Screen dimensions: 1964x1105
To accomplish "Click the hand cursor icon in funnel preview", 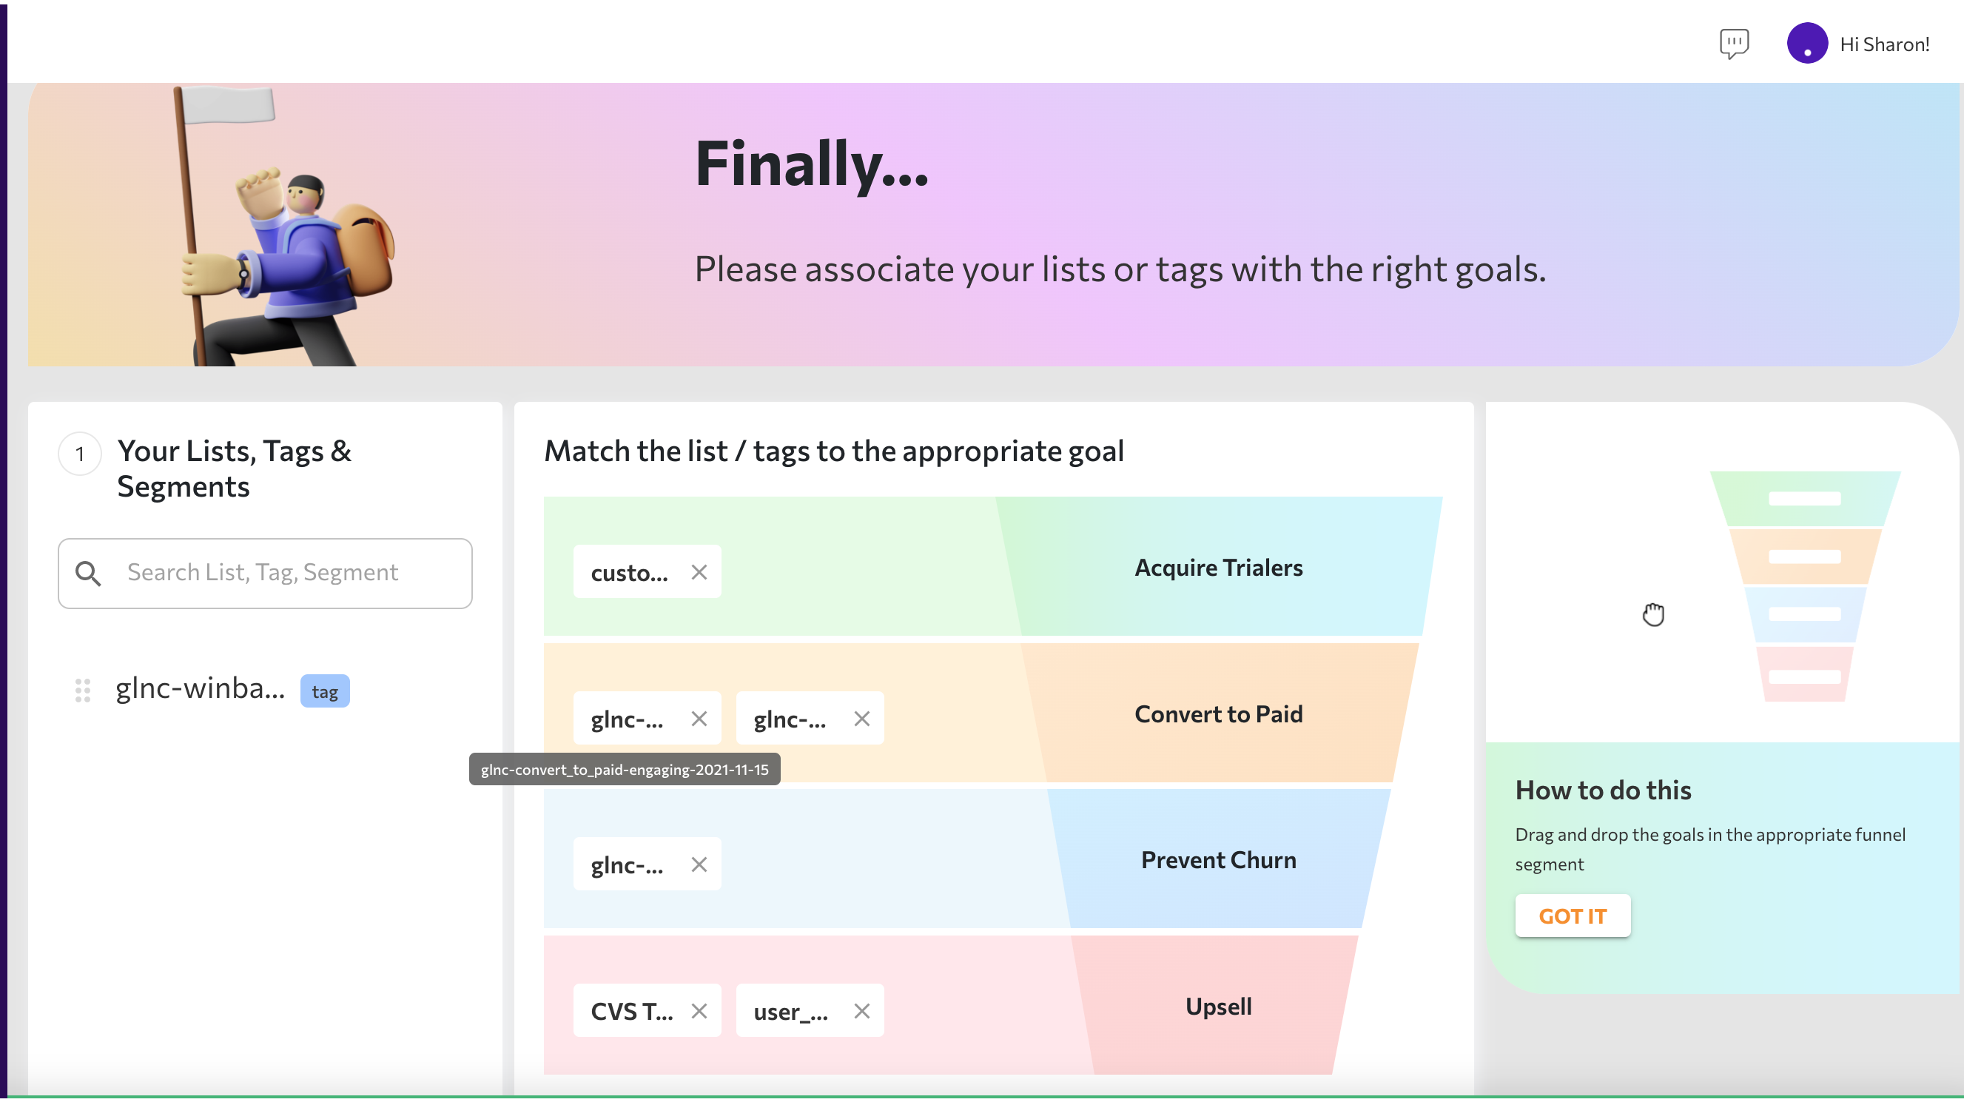I will point(1654,614).
